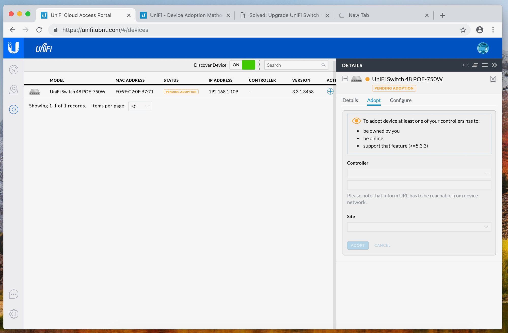508x333 pixels.
Task: Click the minus collapse box beside switch name
Action: coord(345,79)
